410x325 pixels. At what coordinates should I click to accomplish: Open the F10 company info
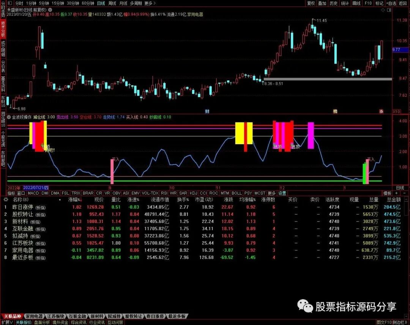(x=368, y=3)
